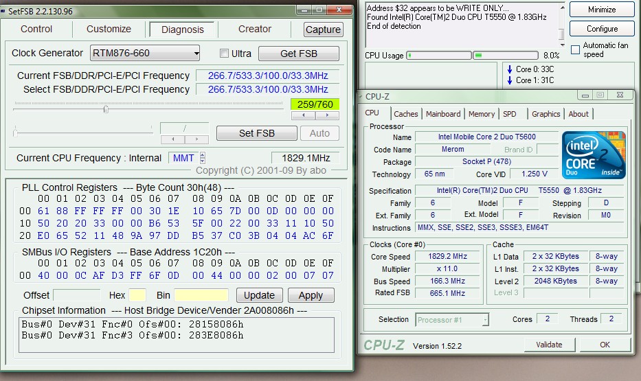641x381 pixels.
Task: Select the CPU tab in CPU-Z
Action: coord(372,113)
